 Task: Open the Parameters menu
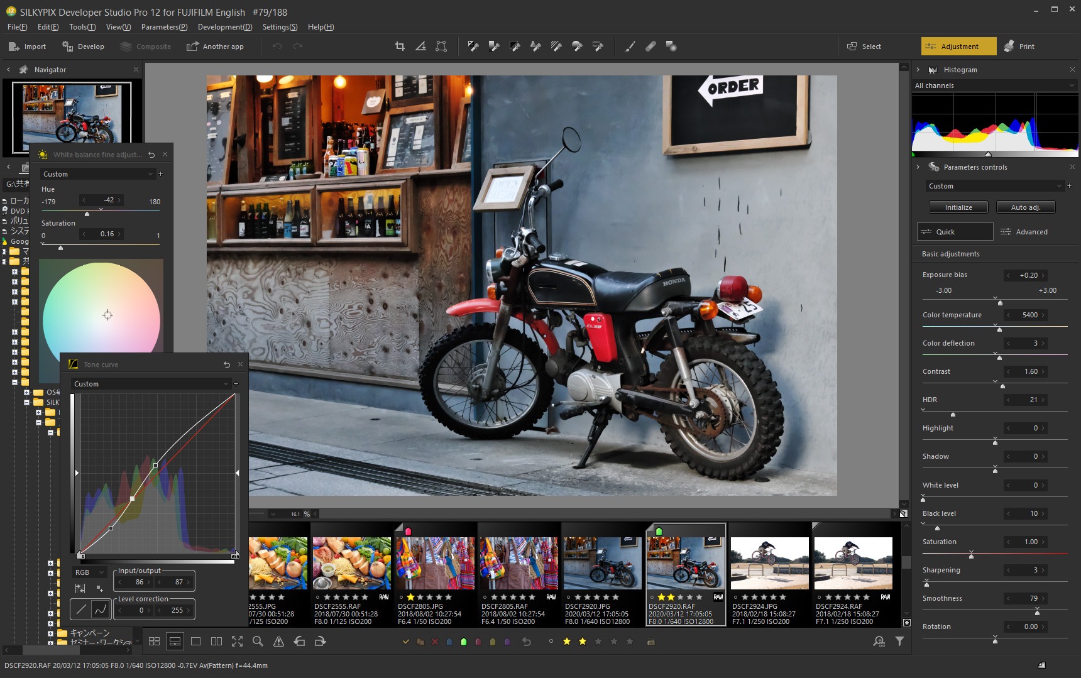point(164,27)
